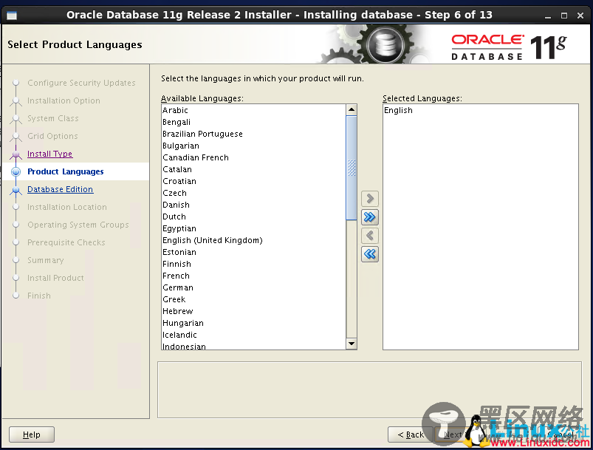Select Catalan in the list
This screenshot has width=593, height=450.
click(x=253, y=169)
